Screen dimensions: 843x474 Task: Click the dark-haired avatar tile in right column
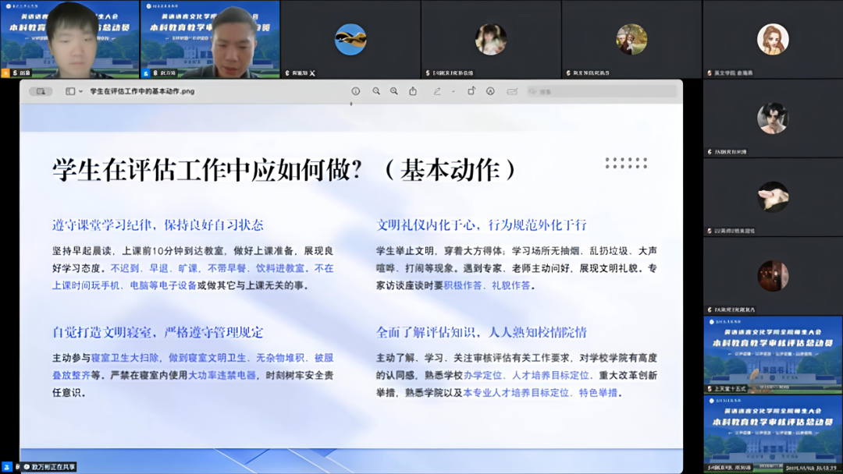tap(773, 118)
